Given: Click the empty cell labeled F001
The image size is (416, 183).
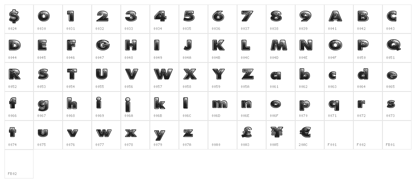Looking at the screenshot, I should tap(339, 135).
